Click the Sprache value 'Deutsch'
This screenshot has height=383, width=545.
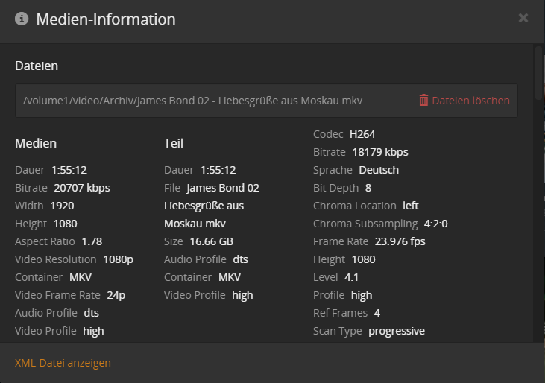click(379, 170)
